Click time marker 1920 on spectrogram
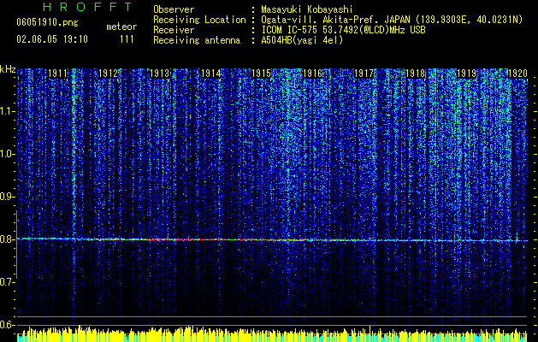The height and width of the screenshot is (342, 538). coord(517,74)
